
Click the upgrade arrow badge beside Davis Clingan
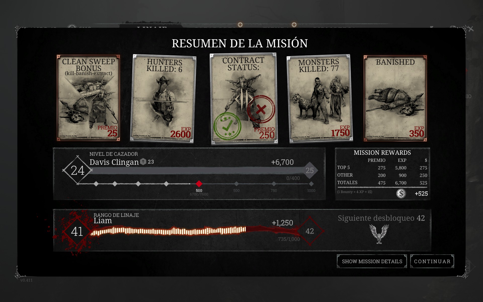(x=143, y=162)
